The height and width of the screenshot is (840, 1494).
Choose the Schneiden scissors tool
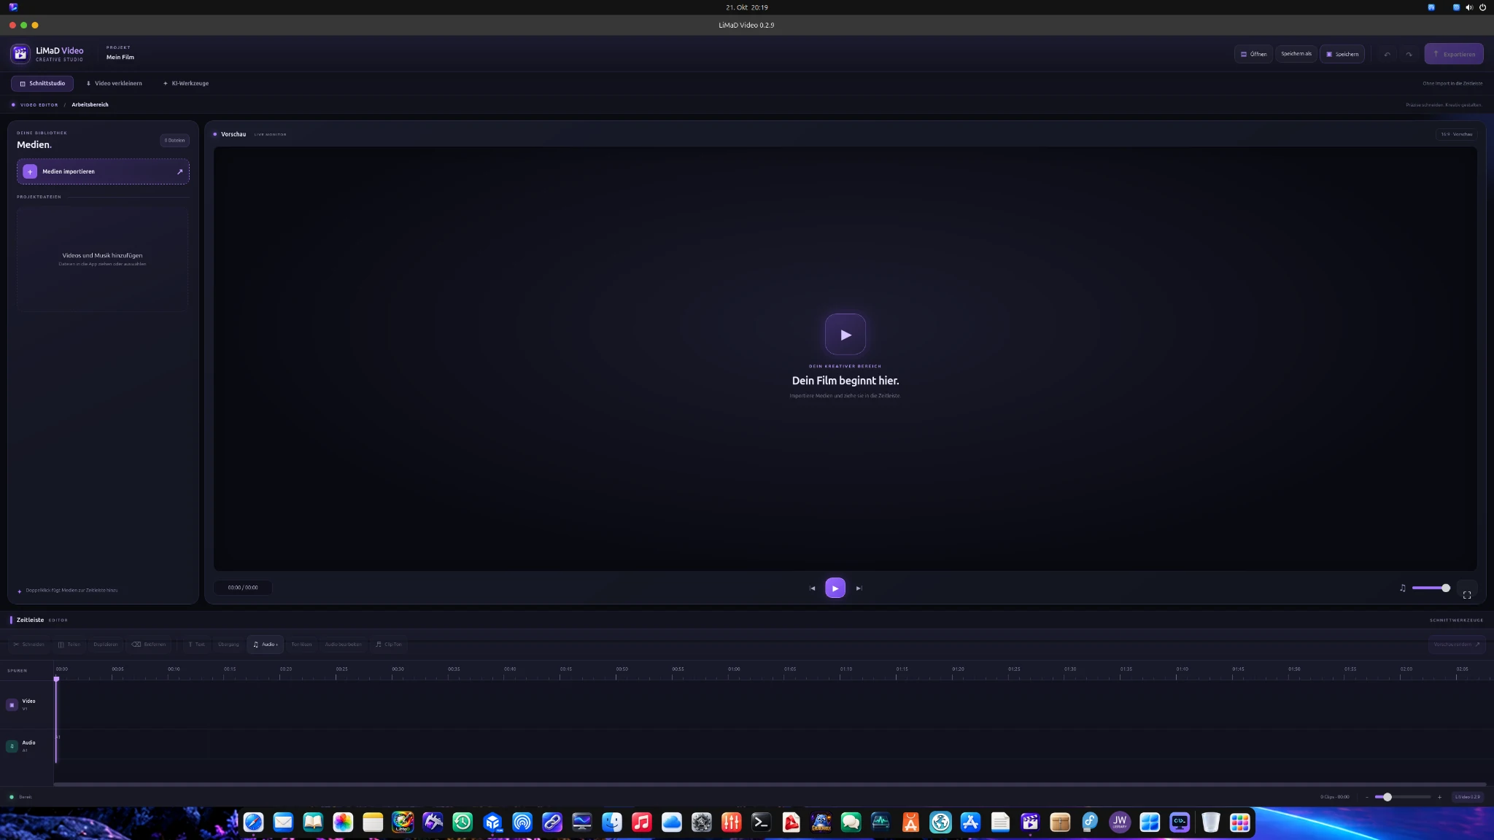click(29, 645)
